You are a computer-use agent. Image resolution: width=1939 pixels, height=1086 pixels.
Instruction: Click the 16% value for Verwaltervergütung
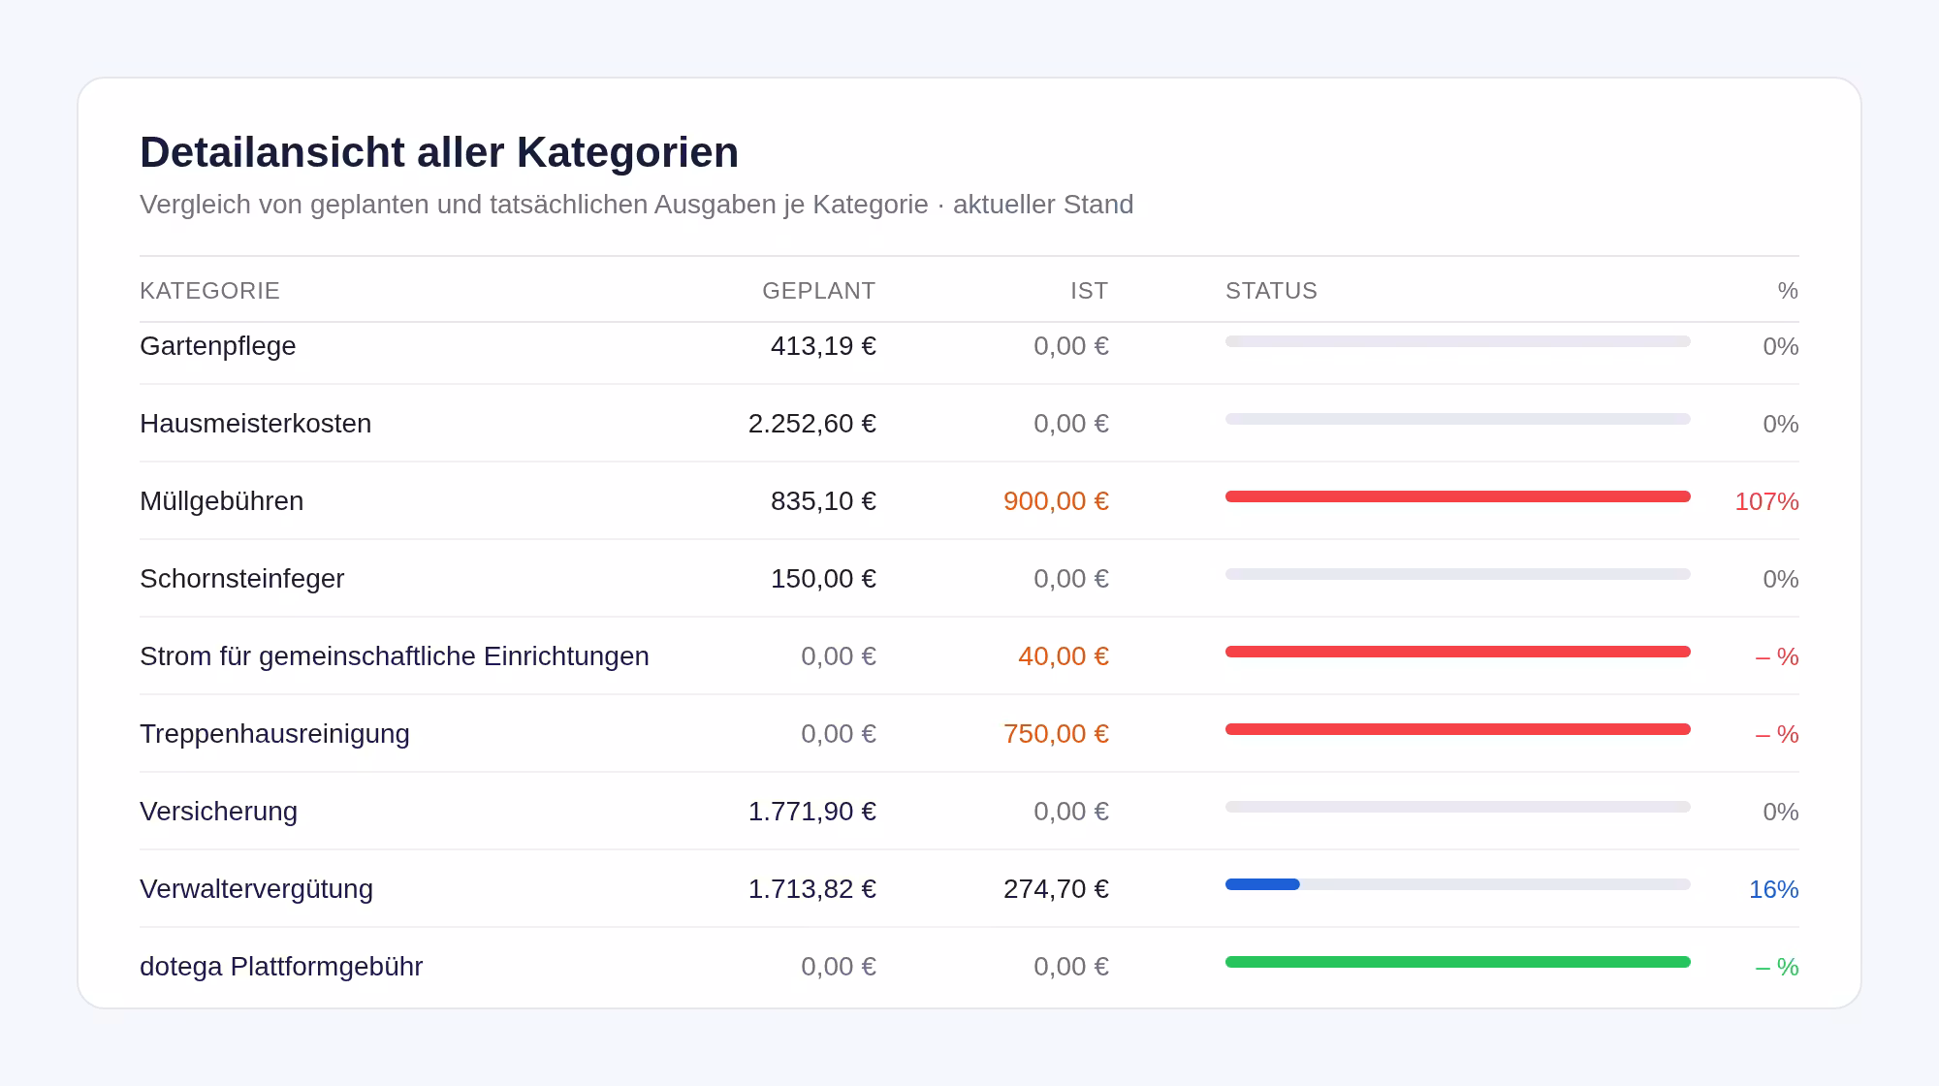coord(1773,889)
